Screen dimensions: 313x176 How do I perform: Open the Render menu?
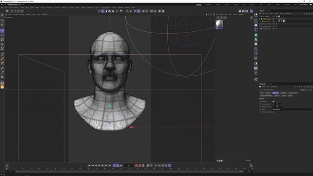(83, 8)
